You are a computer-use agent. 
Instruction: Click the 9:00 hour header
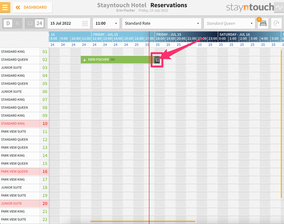pyautogui.click(x=64, y=39)
